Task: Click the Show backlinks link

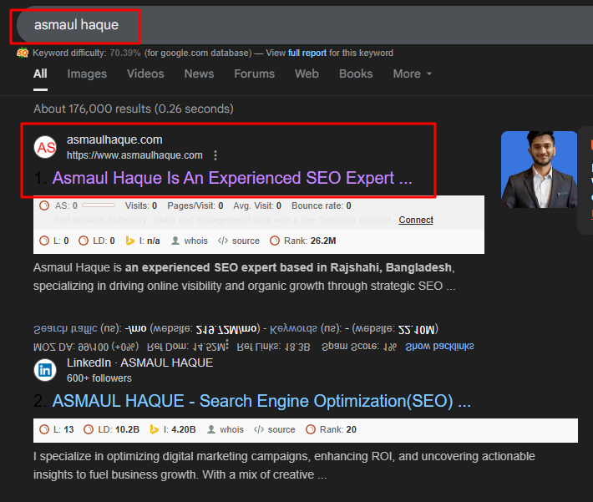Action: coord(439,346)
